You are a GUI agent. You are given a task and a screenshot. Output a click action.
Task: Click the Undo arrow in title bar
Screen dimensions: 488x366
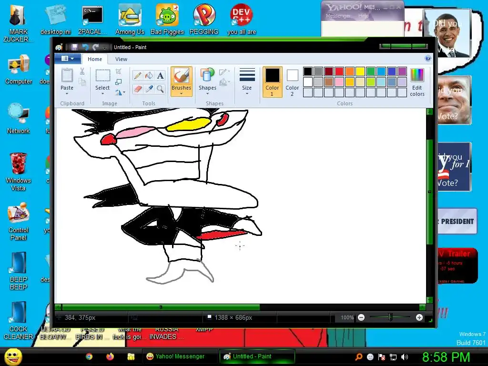point(85,47)
